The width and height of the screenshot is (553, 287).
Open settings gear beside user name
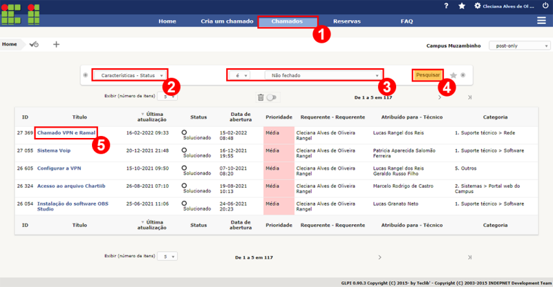click(478, 6)
